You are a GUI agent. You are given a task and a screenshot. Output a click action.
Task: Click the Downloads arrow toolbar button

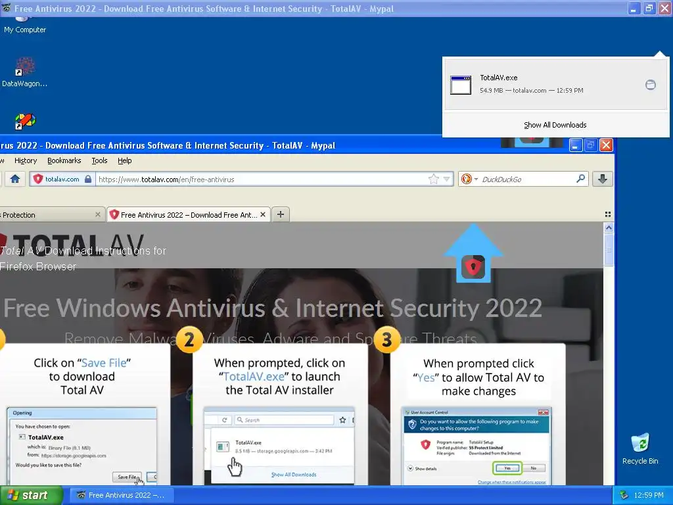(x=602, y=179)
